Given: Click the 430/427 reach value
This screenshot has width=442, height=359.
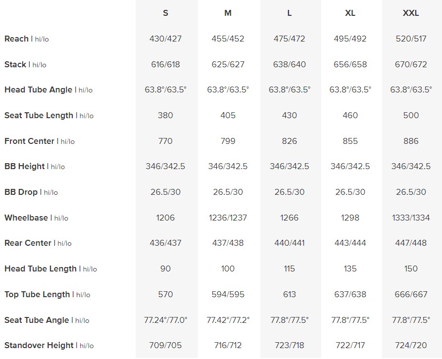Looking at the screenshot, I should 165,39.
